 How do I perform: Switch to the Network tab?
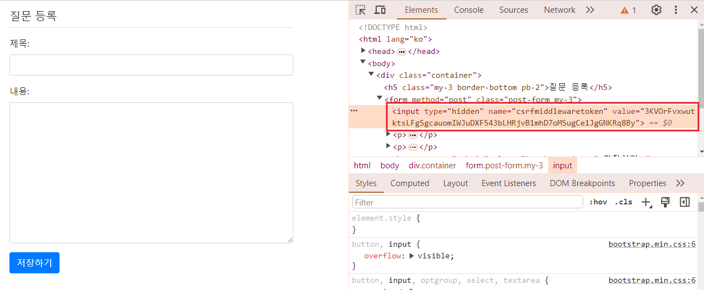click(x=559, y=10)
